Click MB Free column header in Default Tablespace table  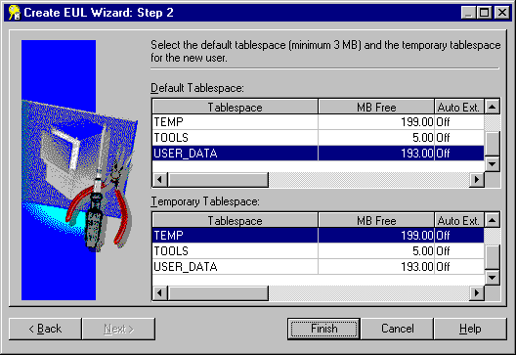[376, 107]
